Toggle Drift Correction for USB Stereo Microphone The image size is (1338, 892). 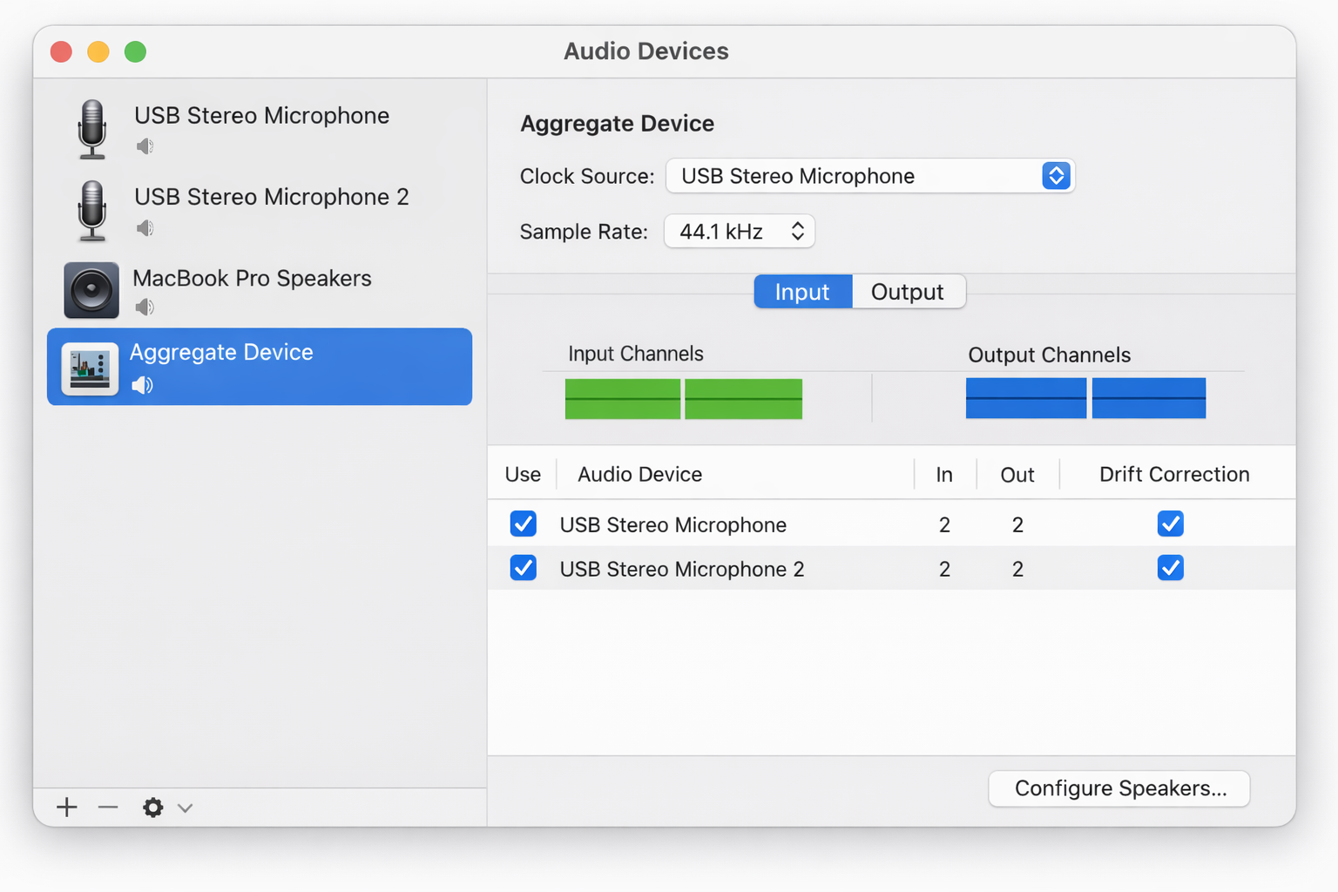[1171, 524]
